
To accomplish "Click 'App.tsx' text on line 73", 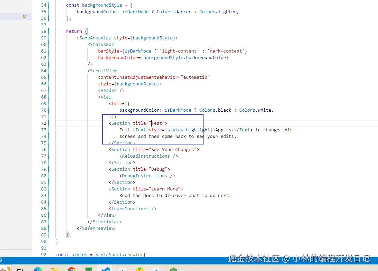I will pyautogui.click(x=224, y=130).
